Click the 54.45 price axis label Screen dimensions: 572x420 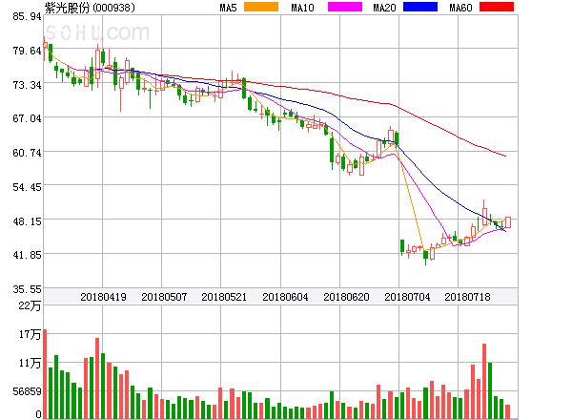click(x=27, y=187)
